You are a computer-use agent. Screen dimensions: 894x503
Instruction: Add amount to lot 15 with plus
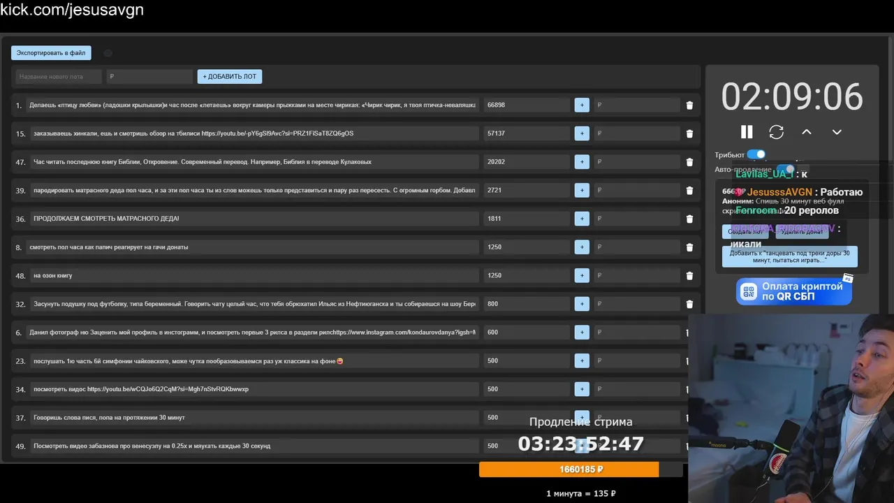582,133
